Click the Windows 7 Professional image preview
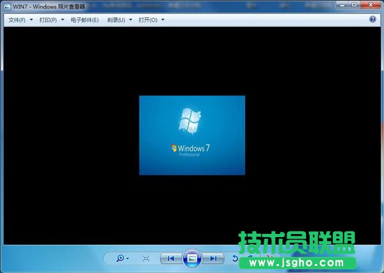The image size is (384, 273). click(x=192, y=135)
